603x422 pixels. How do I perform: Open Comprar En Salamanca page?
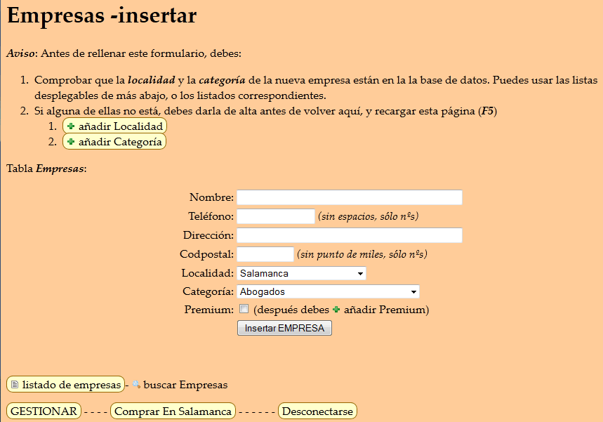(173, 411)
